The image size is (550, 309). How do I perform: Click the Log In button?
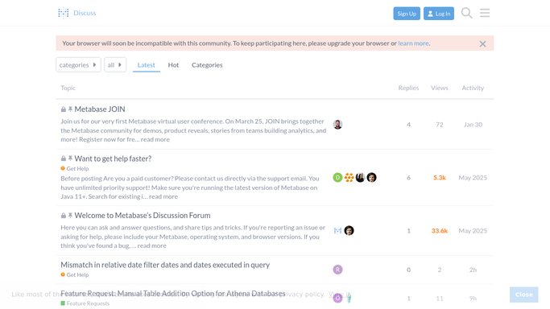coord(439,14)
